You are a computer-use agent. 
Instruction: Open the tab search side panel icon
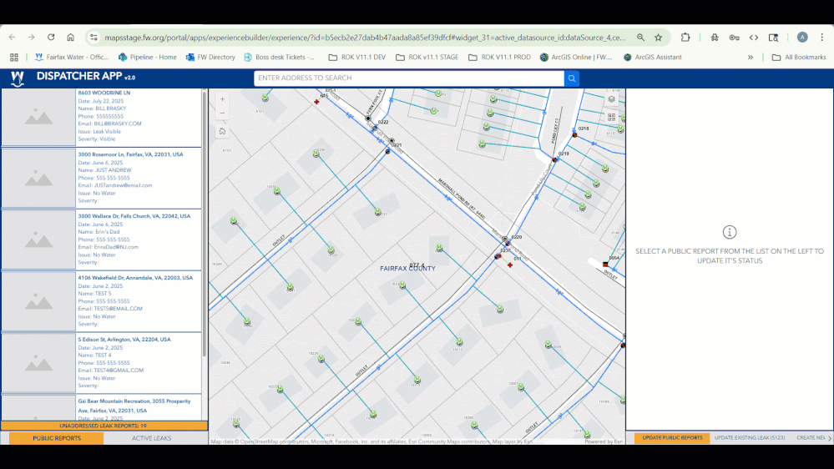773,38
